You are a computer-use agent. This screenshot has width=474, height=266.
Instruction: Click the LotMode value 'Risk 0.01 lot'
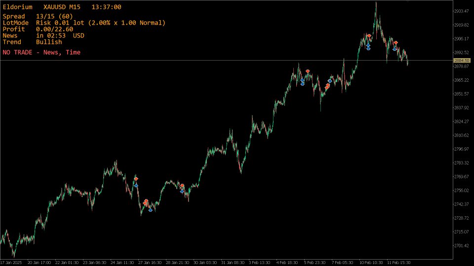tap(60, 23)
